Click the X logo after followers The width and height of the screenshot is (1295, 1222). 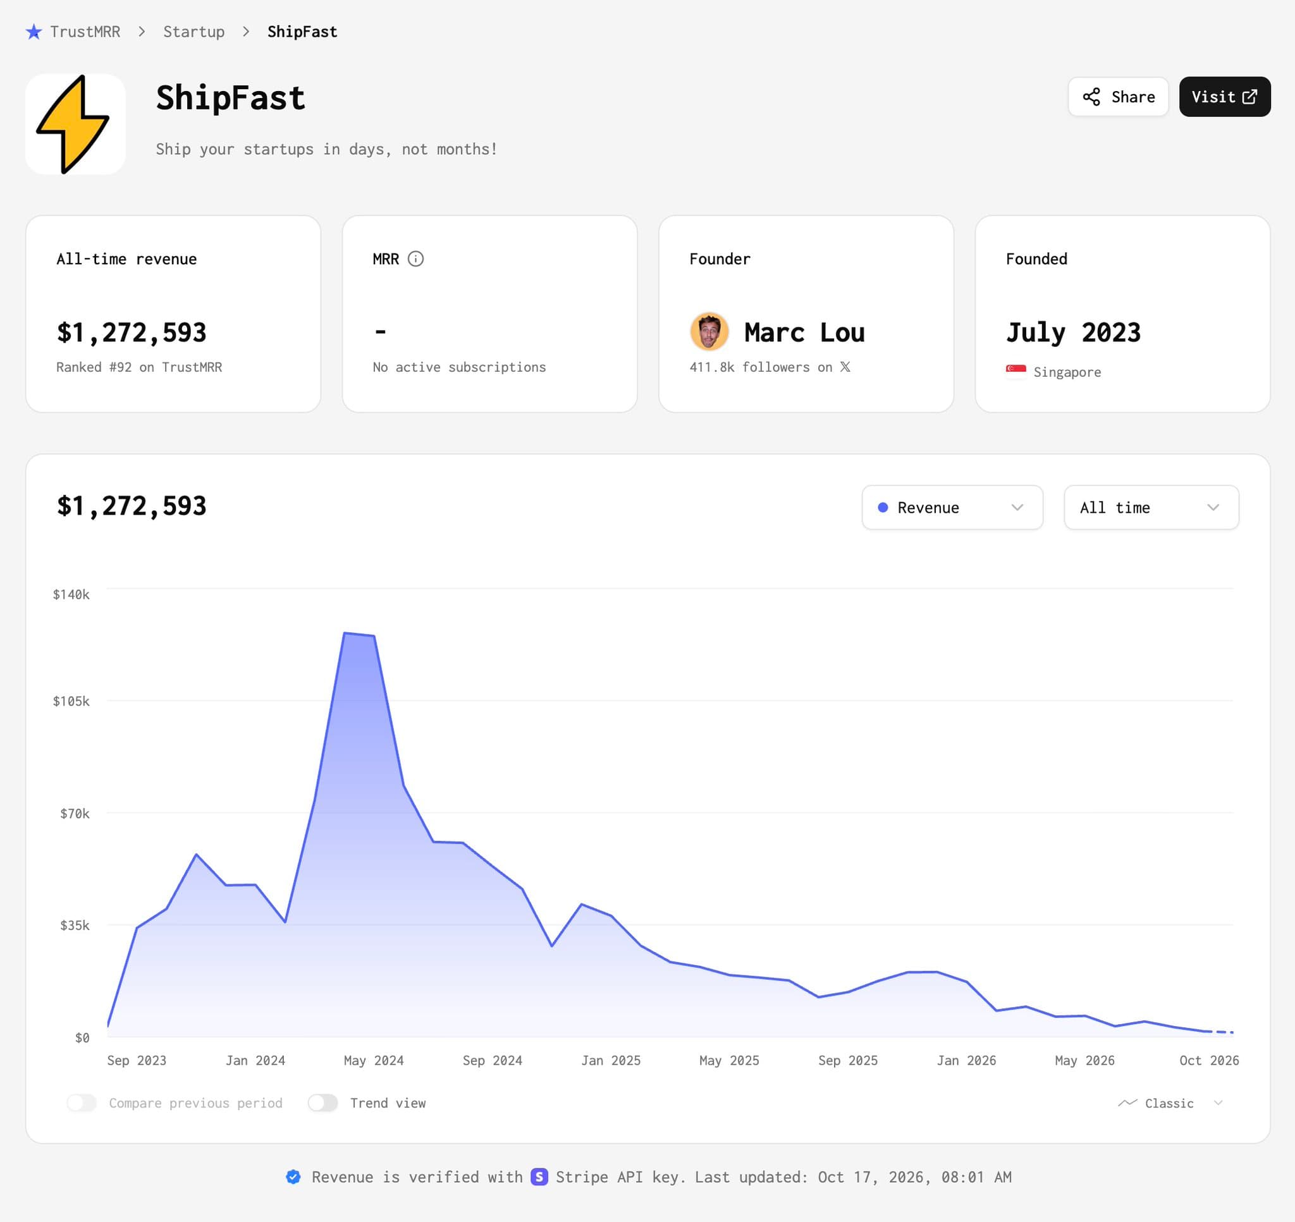pyautogui.click(x=845, y=367)
